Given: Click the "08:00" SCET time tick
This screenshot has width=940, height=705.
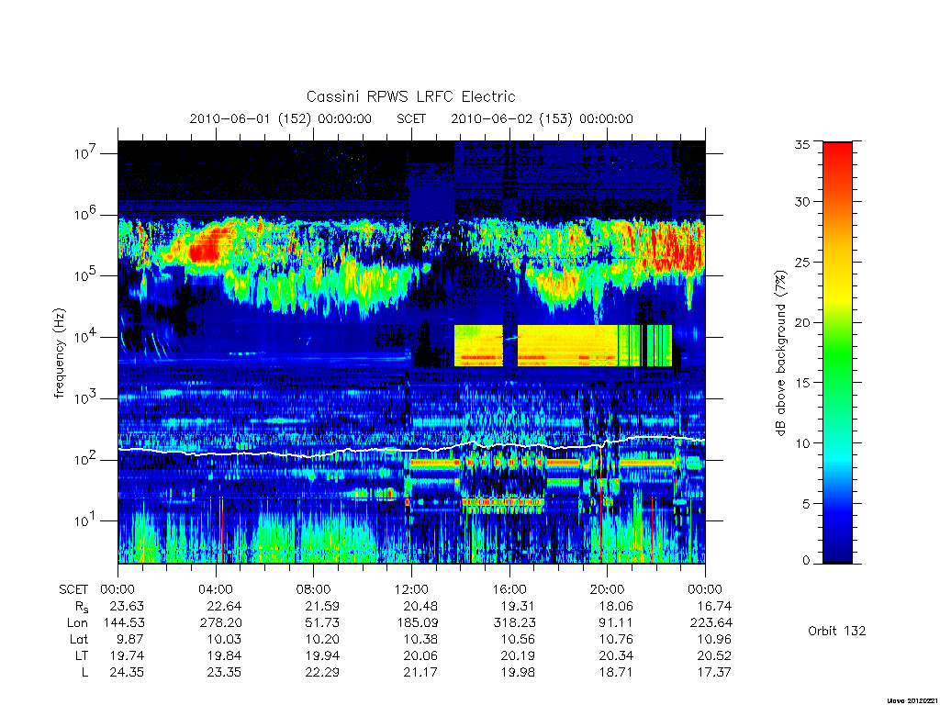Looking at the screenshot, I should tap(314, 589).
